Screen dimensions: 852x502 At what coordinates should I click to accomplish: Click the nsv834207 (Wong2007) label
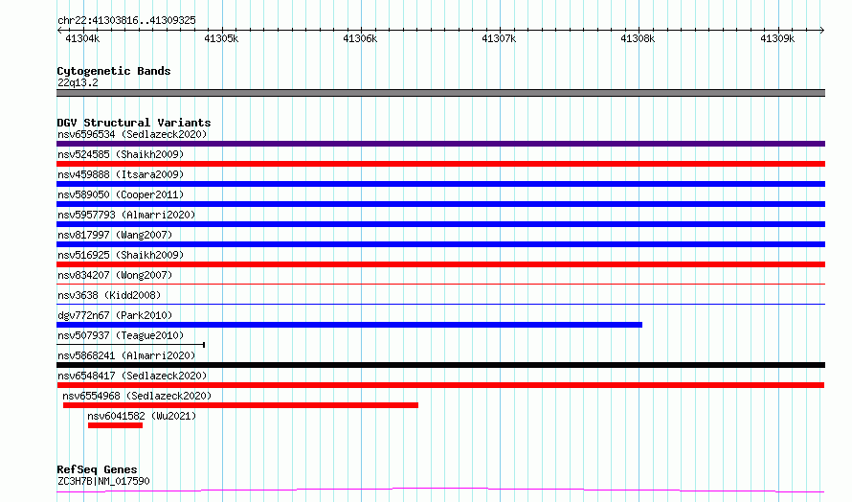115,275
